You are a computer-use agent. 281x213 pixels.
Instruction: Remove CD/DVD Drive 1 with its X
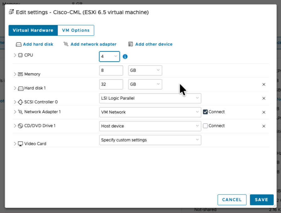pos(264,126)
